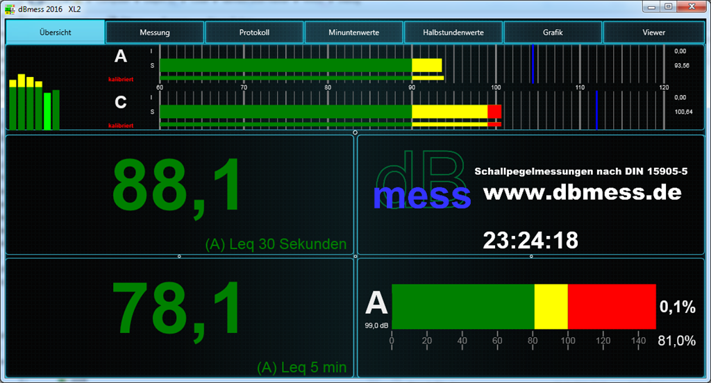
Task: Switch to the Protokoll tab
Action: pos(254,33)
